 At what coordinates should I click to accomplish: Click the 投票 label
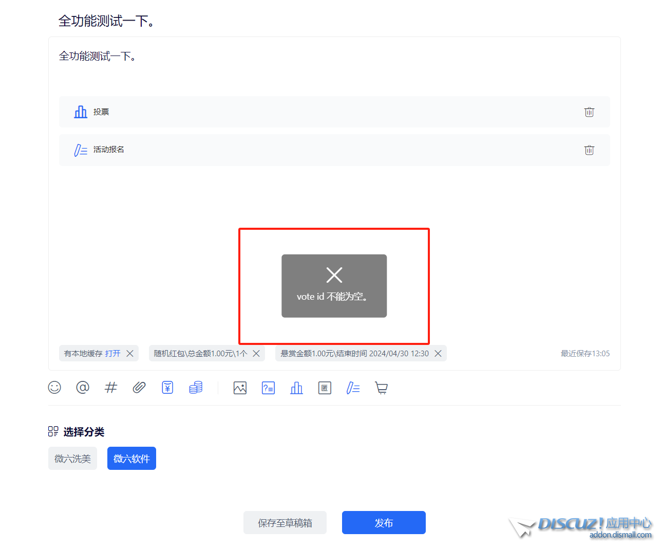(x=101, y=112)
